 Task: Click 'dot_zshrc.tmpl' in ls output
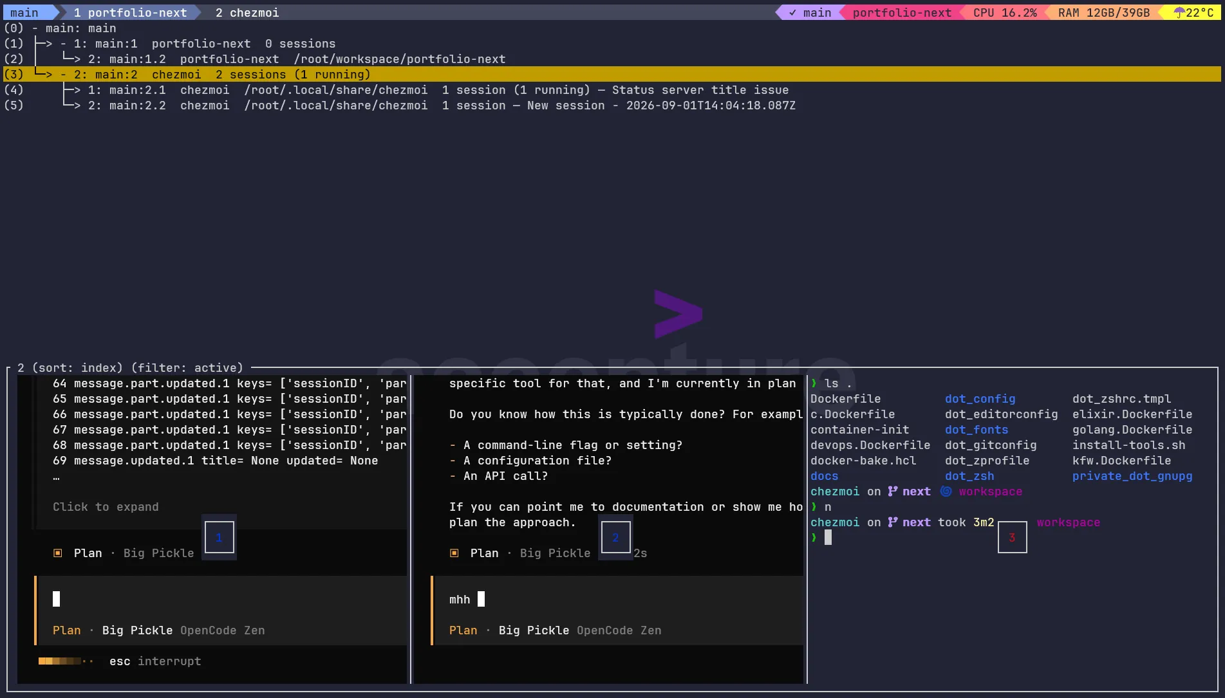pyautogui.click(x=1121, y=399)
